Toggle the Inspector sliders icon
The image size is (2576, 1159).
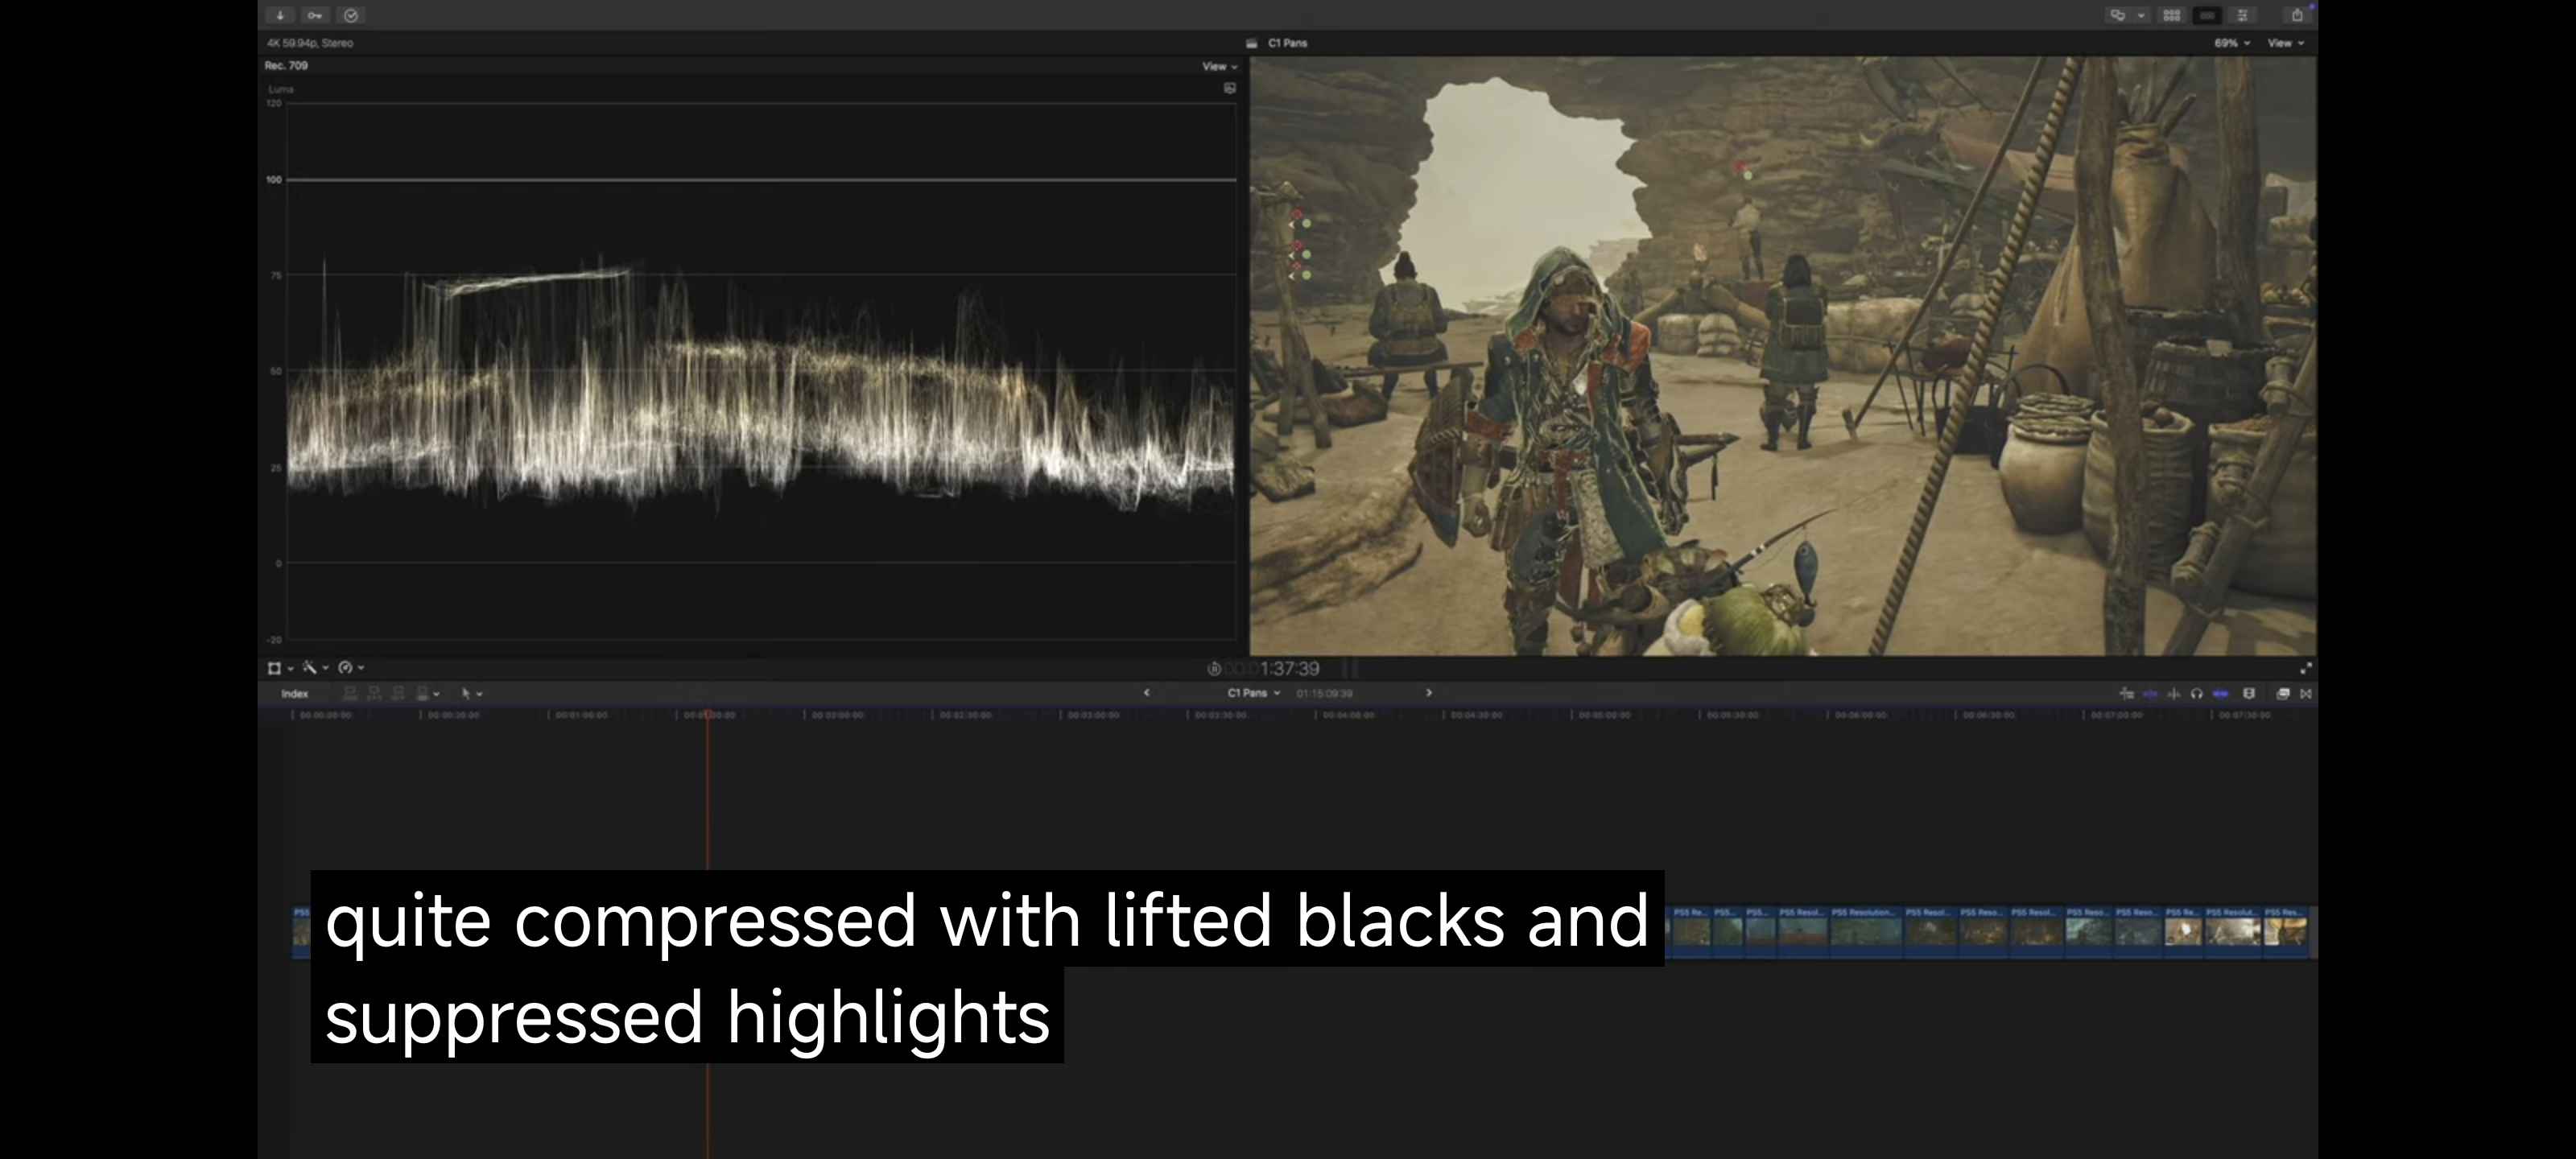coord(2242,15)
